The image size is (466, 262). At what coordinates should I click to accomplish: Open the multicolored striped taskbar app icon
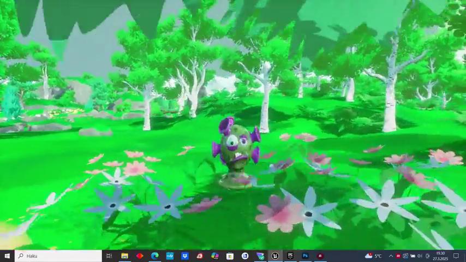tap(215, 256)
